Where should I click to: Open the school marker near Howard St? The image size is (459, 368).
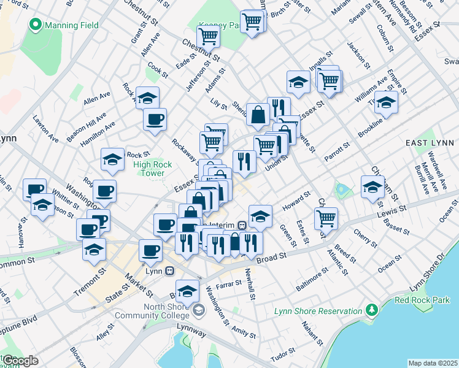pos(260,216)
